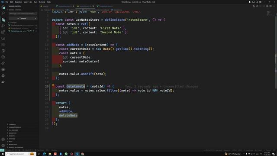Discard changes icon on NotesView.vue row
The height and width of the screenshot is (156, 277).
pyautogui.click(x=31, y=31)
